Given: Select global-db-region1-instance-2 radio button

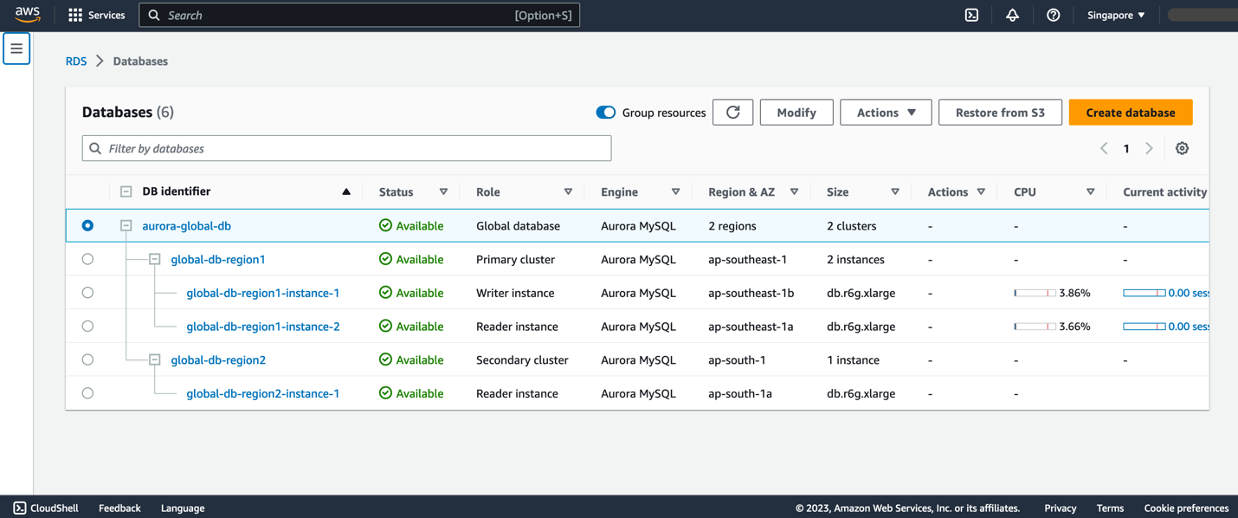Looking at the screenshot, I should (x=87, y=327).
